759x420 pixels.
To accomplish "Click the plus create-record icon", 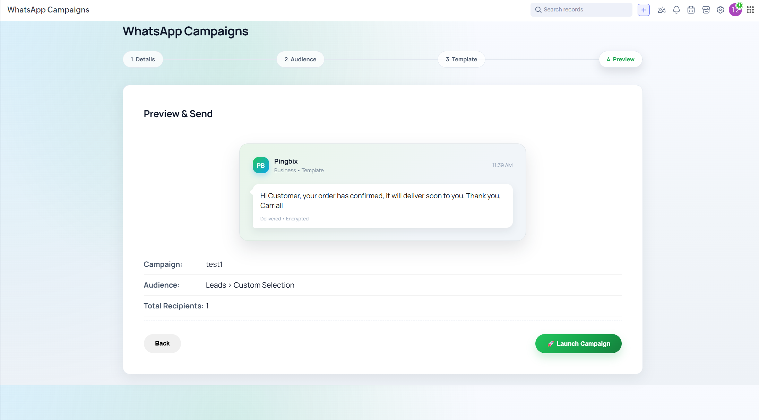I will pyautogui.click(x=644, y=10).
